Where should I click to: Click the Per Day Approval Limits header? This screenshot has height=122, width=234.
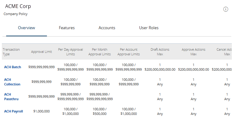71,52
